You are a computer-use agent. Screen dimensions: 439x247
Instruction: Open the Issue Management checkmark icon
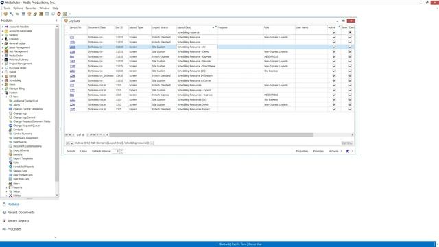tap(6, 47)
